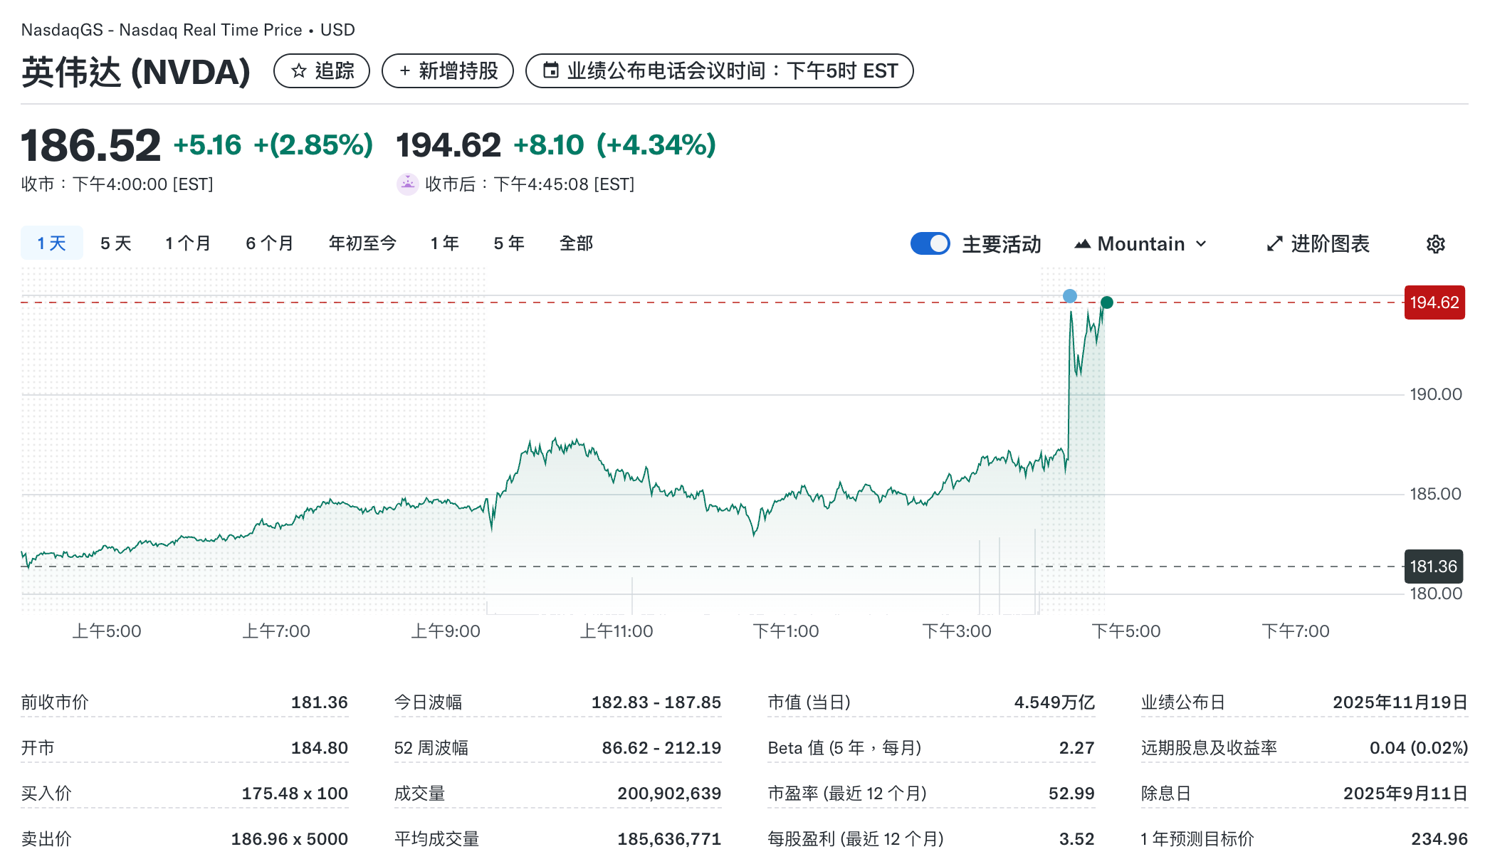1485x864 pixels.
Task: Click the 业绩公布电话会议时间 button
Action: point(719,70)
